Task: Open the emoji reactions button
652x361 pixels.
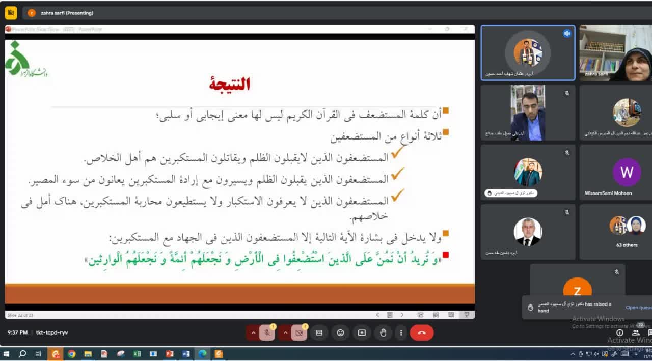Action: click(x=341, y=332)
